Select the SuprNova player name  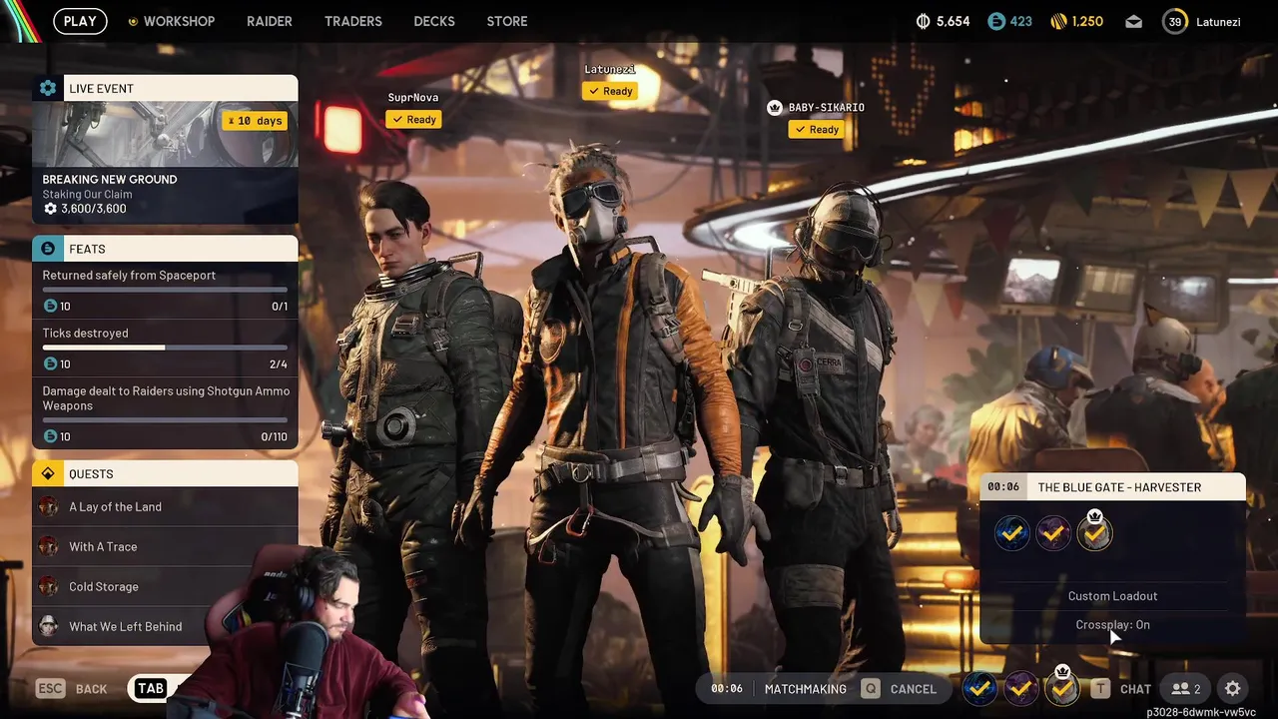pos(413,97)
